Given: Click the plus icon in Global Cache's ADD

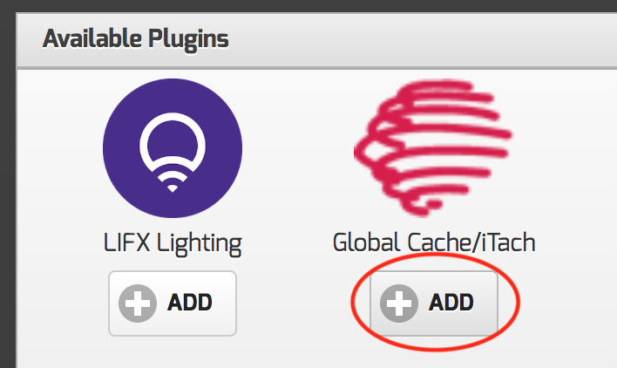Looking at the screenshot, I should (x=400, y=303).
